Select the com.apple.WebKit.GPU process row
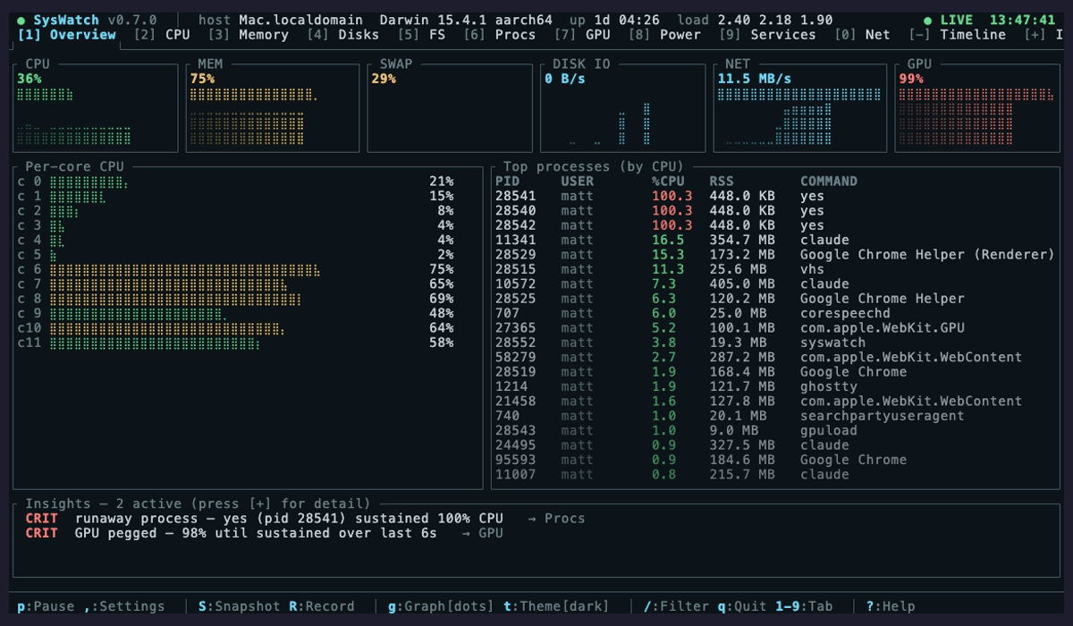Image resolution: width=1073 pixels, height=626 pixels. (x=774, y=328)
